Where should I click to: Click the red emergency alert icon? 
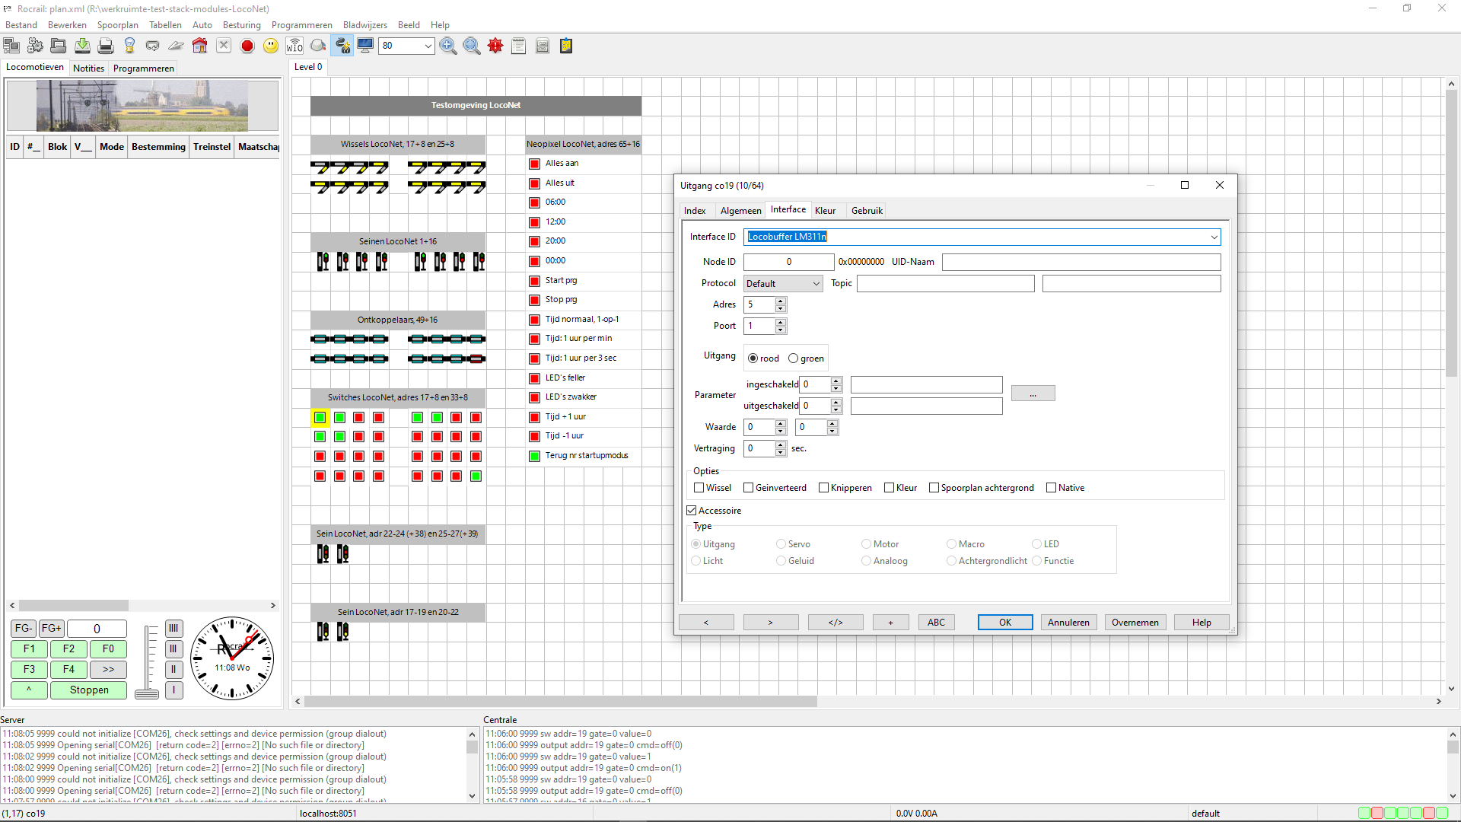pos(495,46)
